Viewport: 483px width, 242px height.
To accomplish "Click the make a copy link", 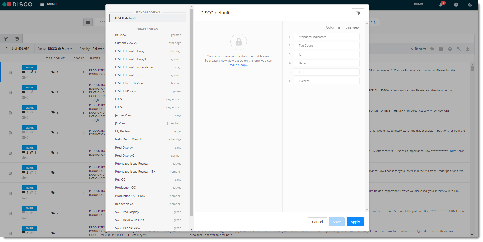I will click(238, 65).
